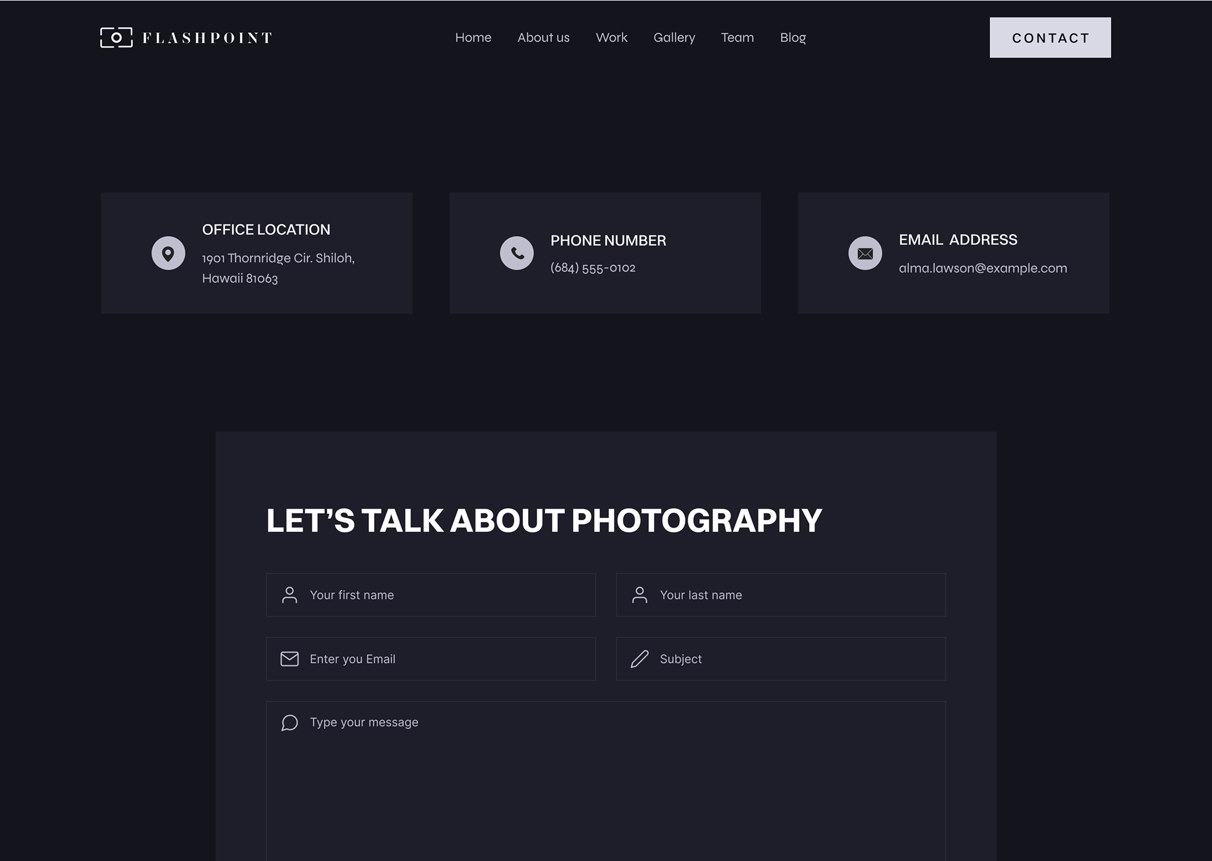Click the pencil icon in Subject field
Image resolution: width=1212 pixels, height=861 pixels.
pos(639,659)
